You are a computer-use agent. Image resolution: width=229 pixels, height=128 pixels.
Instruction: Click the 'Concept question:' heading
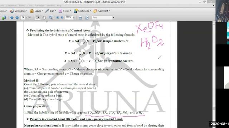coord(36,106)
